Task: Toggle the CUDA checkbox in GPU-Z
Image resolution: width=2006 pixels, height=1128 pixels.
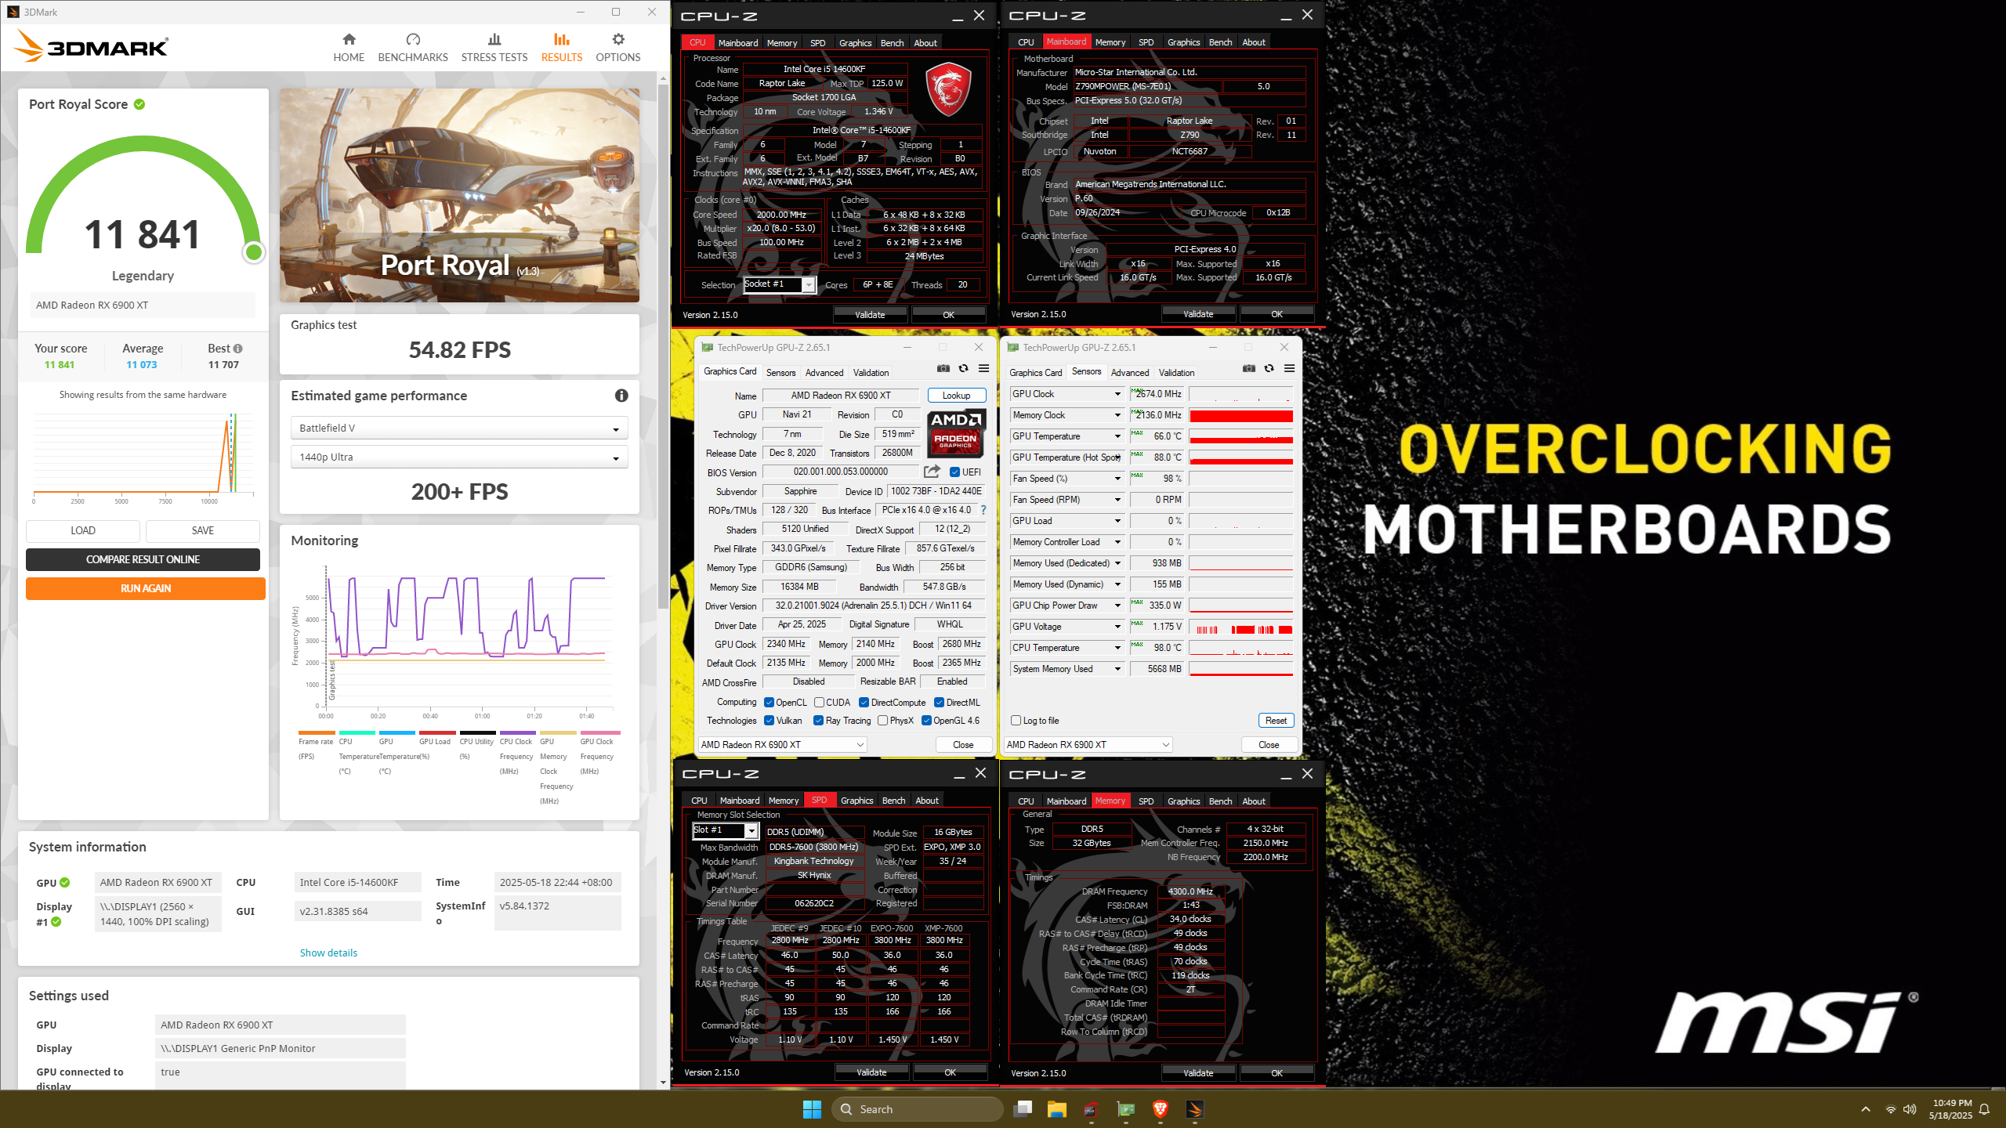Action: pyautogui.click(x=819, y=703)
